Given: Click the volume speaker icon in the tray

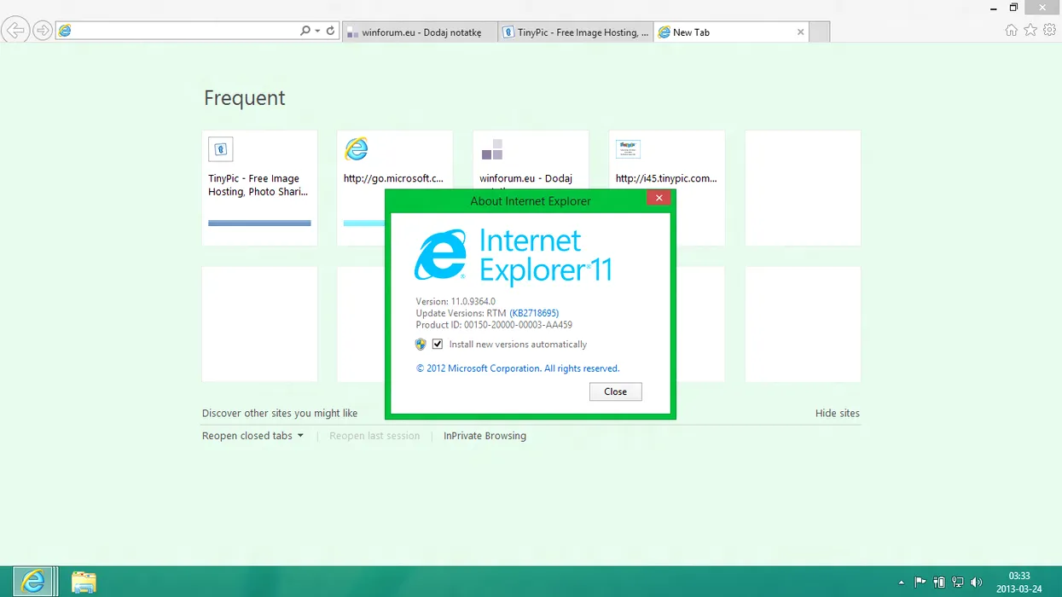Looking at the screenshot, I should (977, 583).
